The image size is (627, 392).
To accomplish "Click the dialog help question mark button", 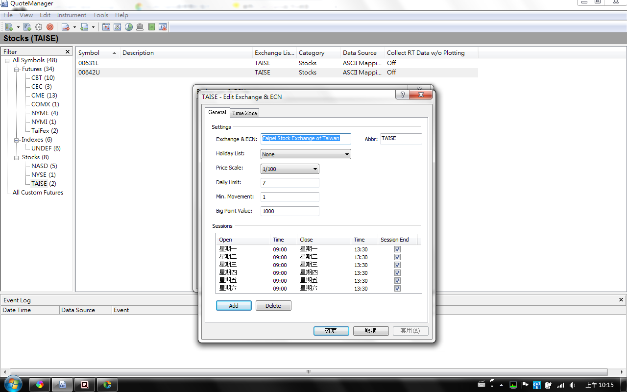I will click(x=402, y=95).
